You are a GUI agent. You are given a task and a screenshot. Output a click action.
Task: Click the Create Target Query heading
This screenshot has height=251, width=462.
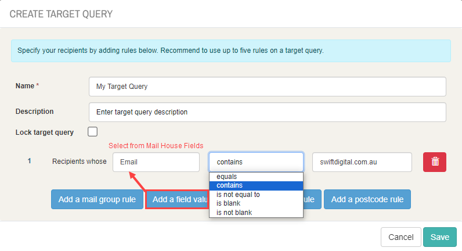pyautogui.click(x=61, y=14)
